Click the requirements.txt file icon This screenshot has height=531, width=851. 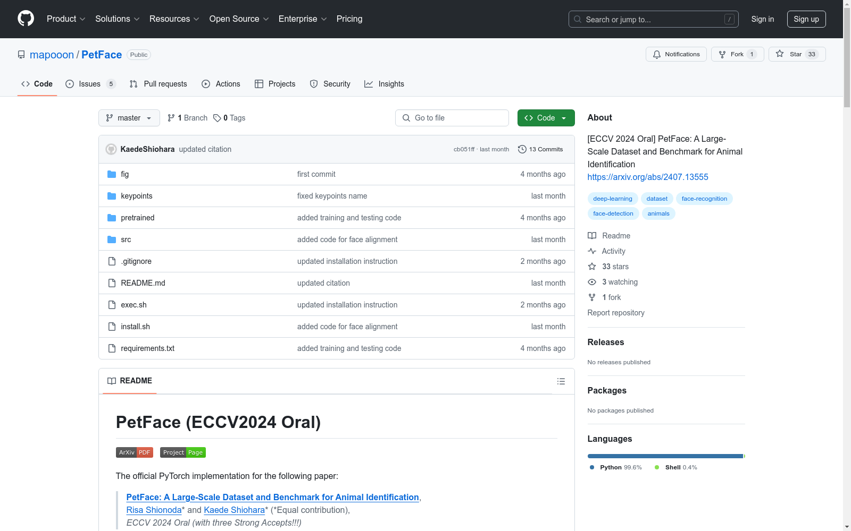(x=112, y=348)
